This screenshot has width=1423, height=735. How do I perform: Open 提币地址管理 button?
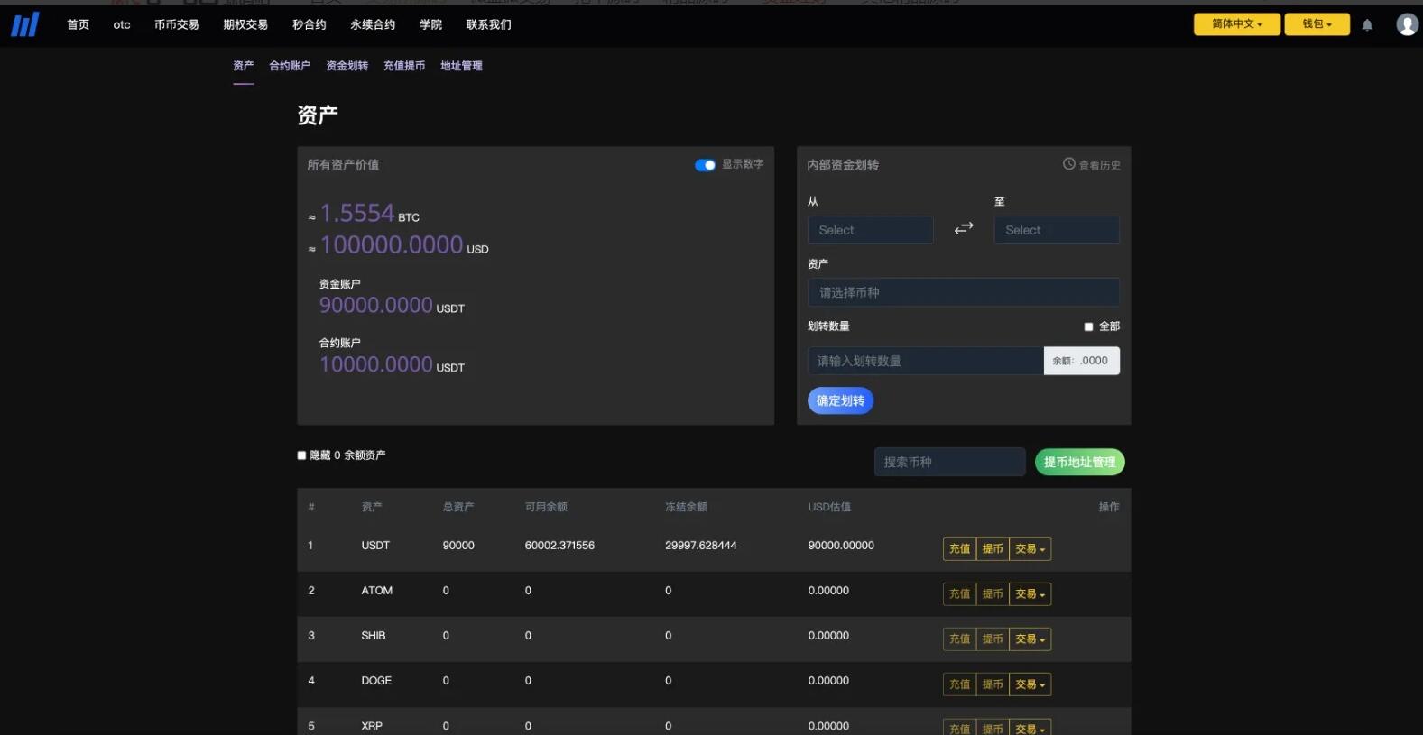[1079, 462]
